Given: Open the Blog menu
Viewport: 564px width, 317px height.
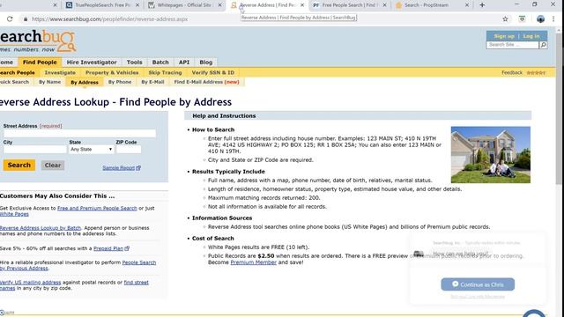Looking at the screenshot, I should 205,63.
